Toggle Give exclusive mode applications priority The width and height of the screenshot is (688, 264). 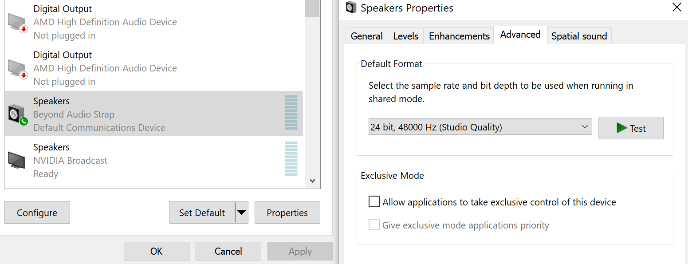(x=374, y=225)
